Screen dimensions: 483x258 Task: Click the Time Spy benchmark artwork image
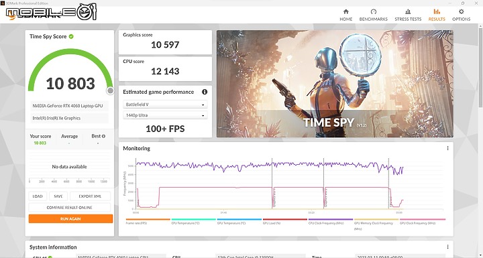[335, 84]
